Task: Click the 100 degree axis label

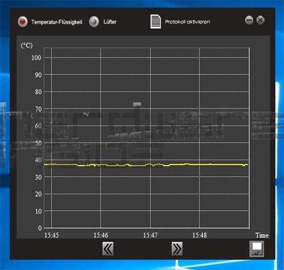Action: pos(36,58)
